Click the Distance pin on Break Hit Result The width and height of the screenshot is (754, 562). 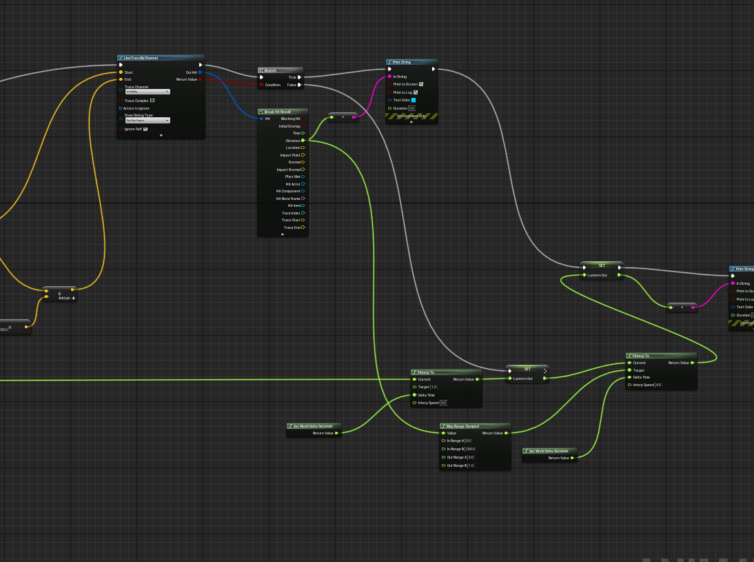(x=303, y=140)
